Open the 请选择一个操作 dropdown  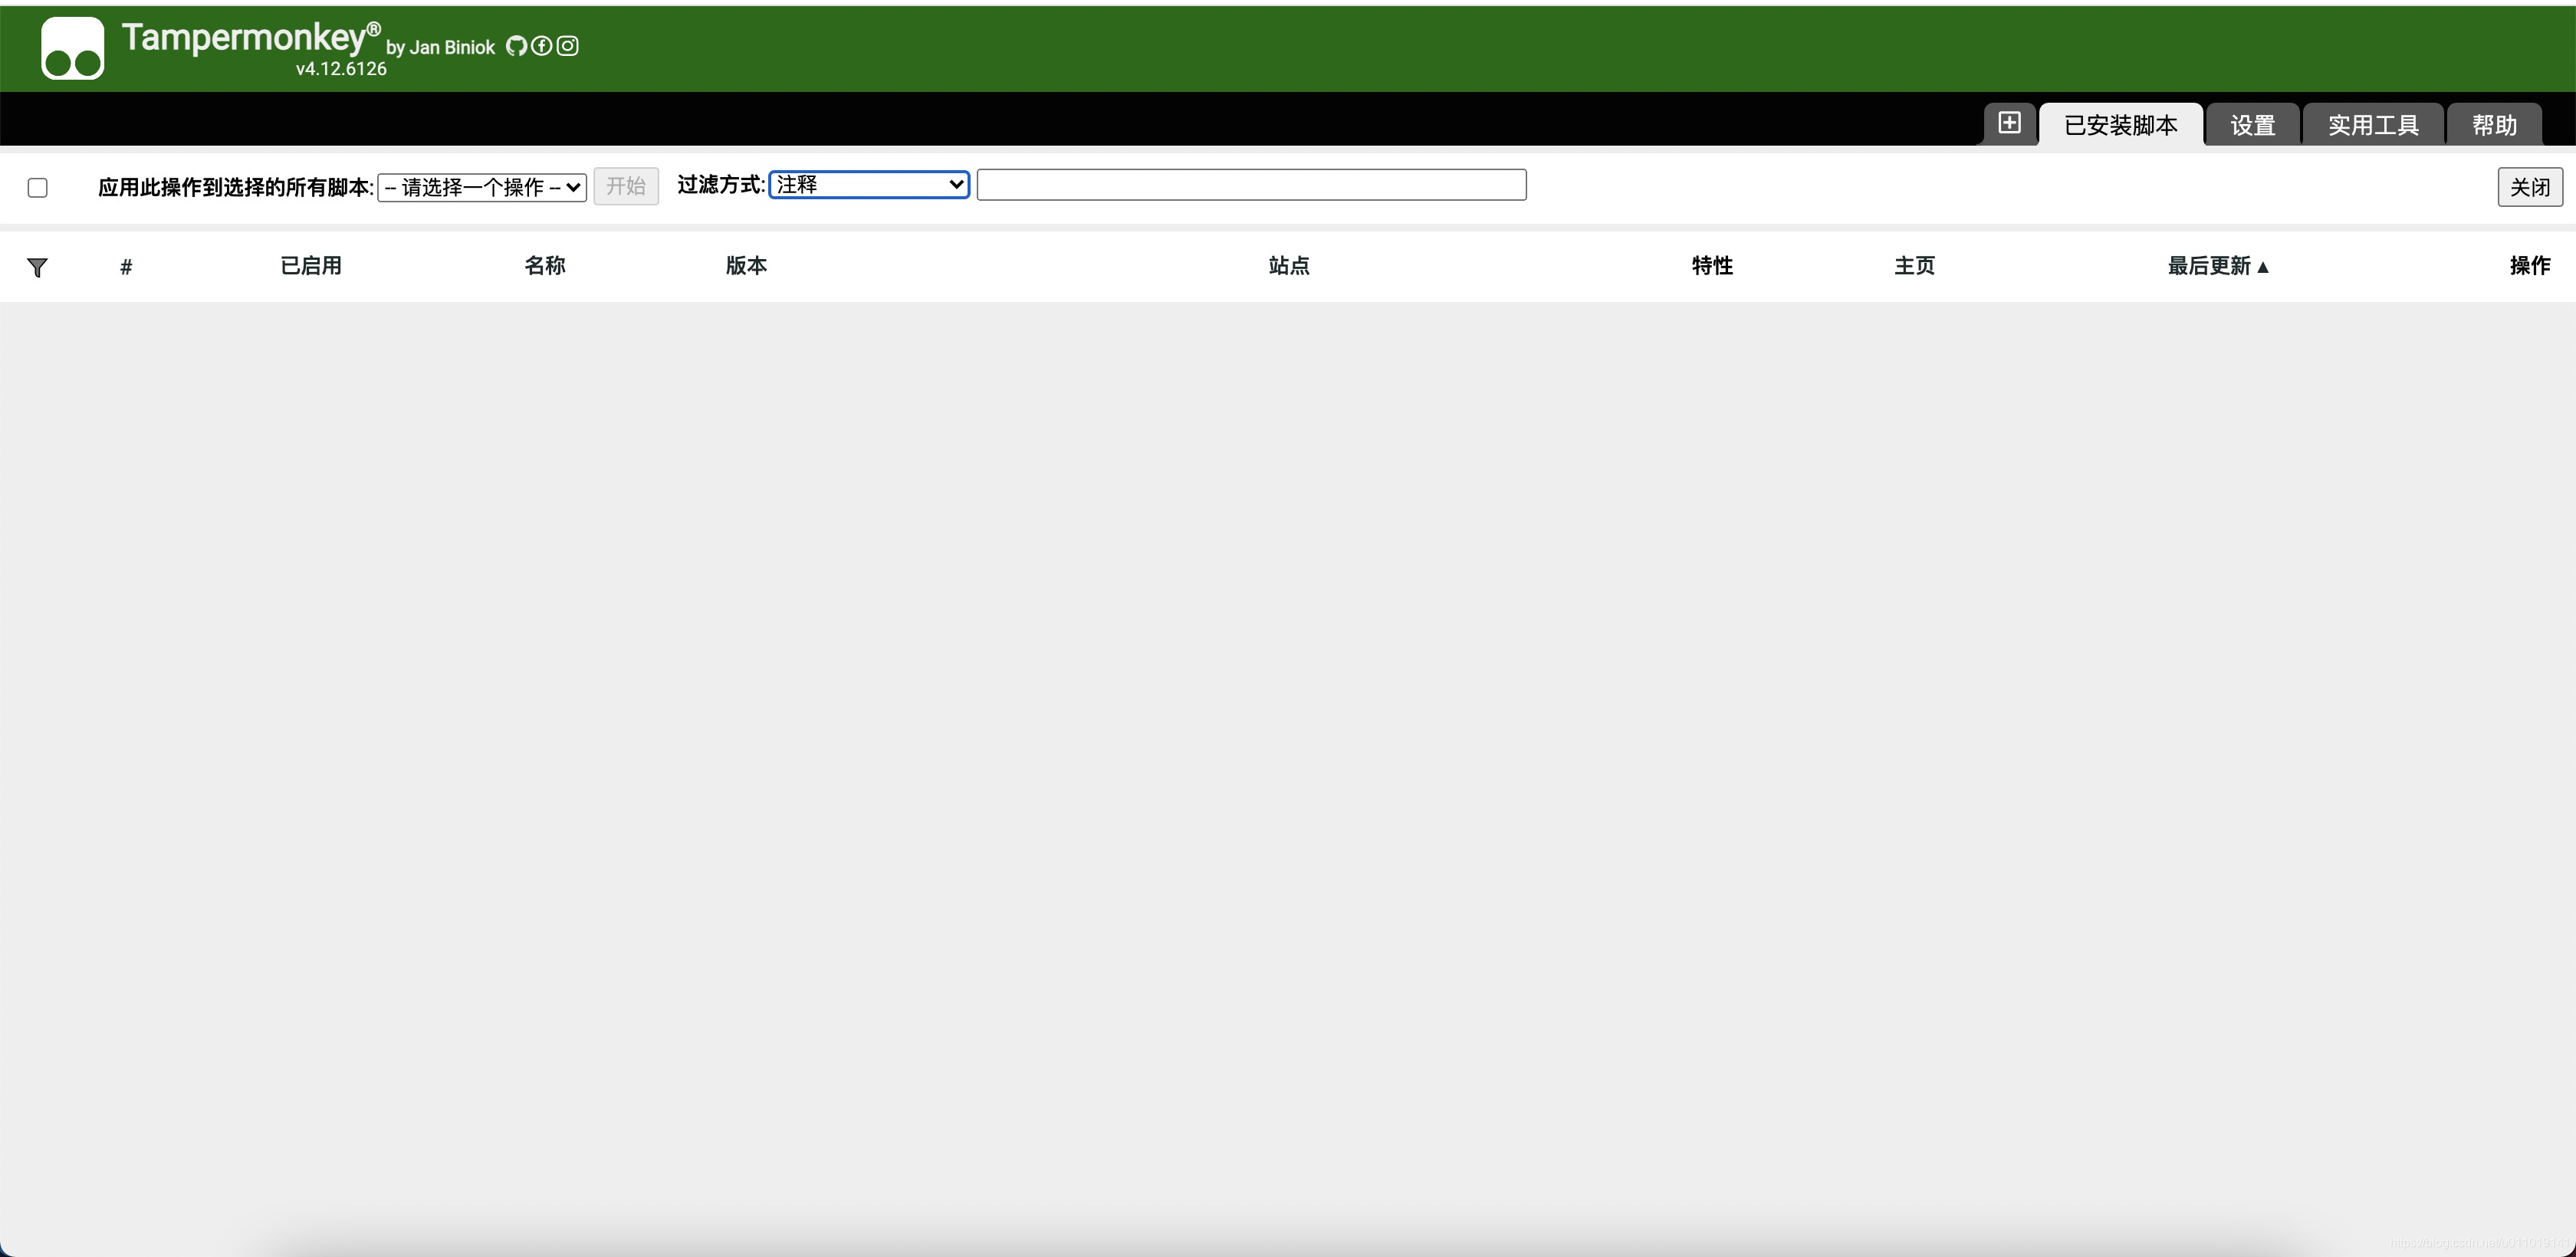click(x=482, y=187)
